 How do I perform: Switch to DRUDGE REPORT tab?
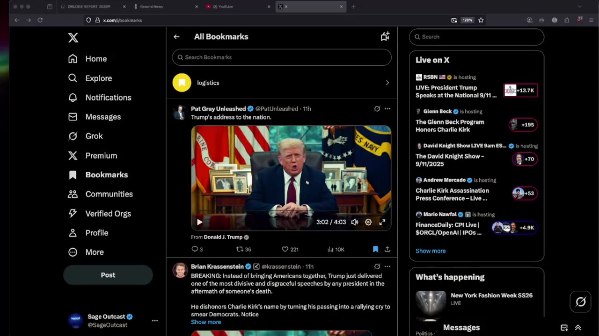(94, 7)
